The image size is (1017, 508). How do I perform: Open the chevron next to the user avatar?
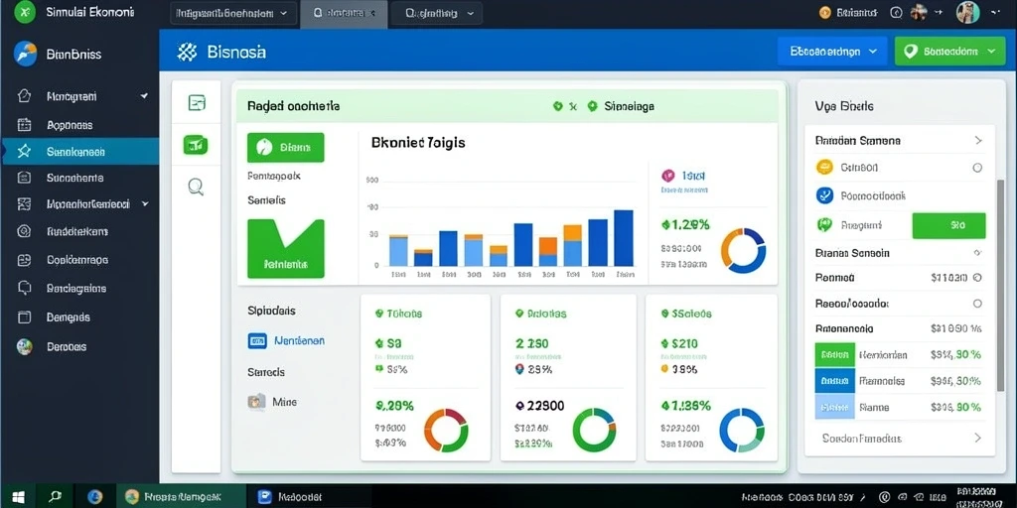pyautogui.click(x=996, y=12)
